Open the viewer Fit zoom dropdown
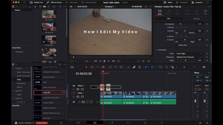The width and height of the screenshot is (223, 125). click(73, 7)
